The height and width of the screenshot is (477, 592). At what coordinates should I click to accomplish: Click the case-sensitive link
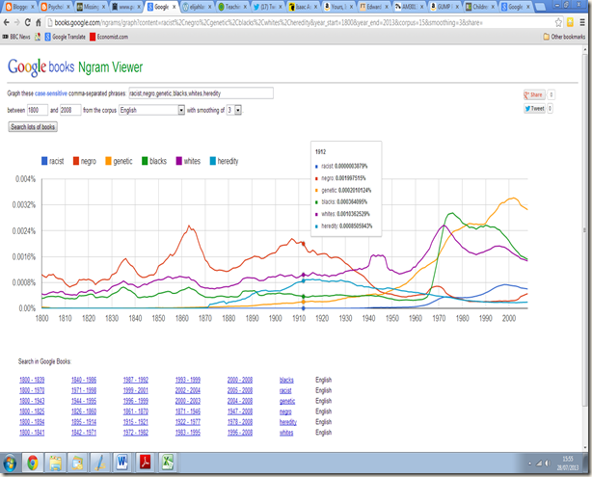point(51,93)
